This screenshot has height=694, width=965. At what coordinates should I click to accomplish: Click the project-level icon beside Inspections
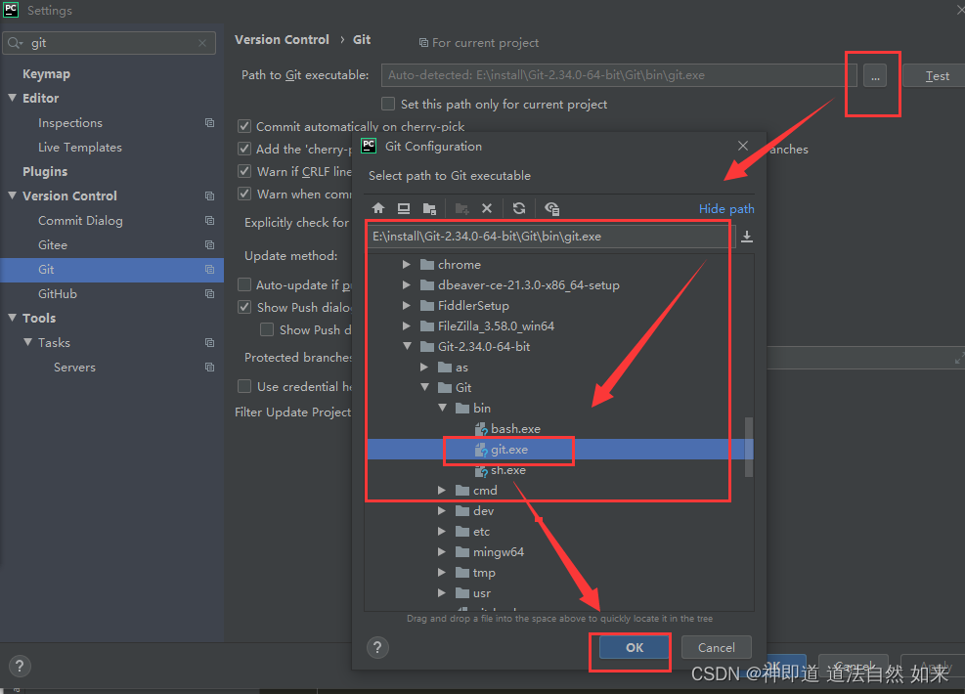(x=210, y=123)
